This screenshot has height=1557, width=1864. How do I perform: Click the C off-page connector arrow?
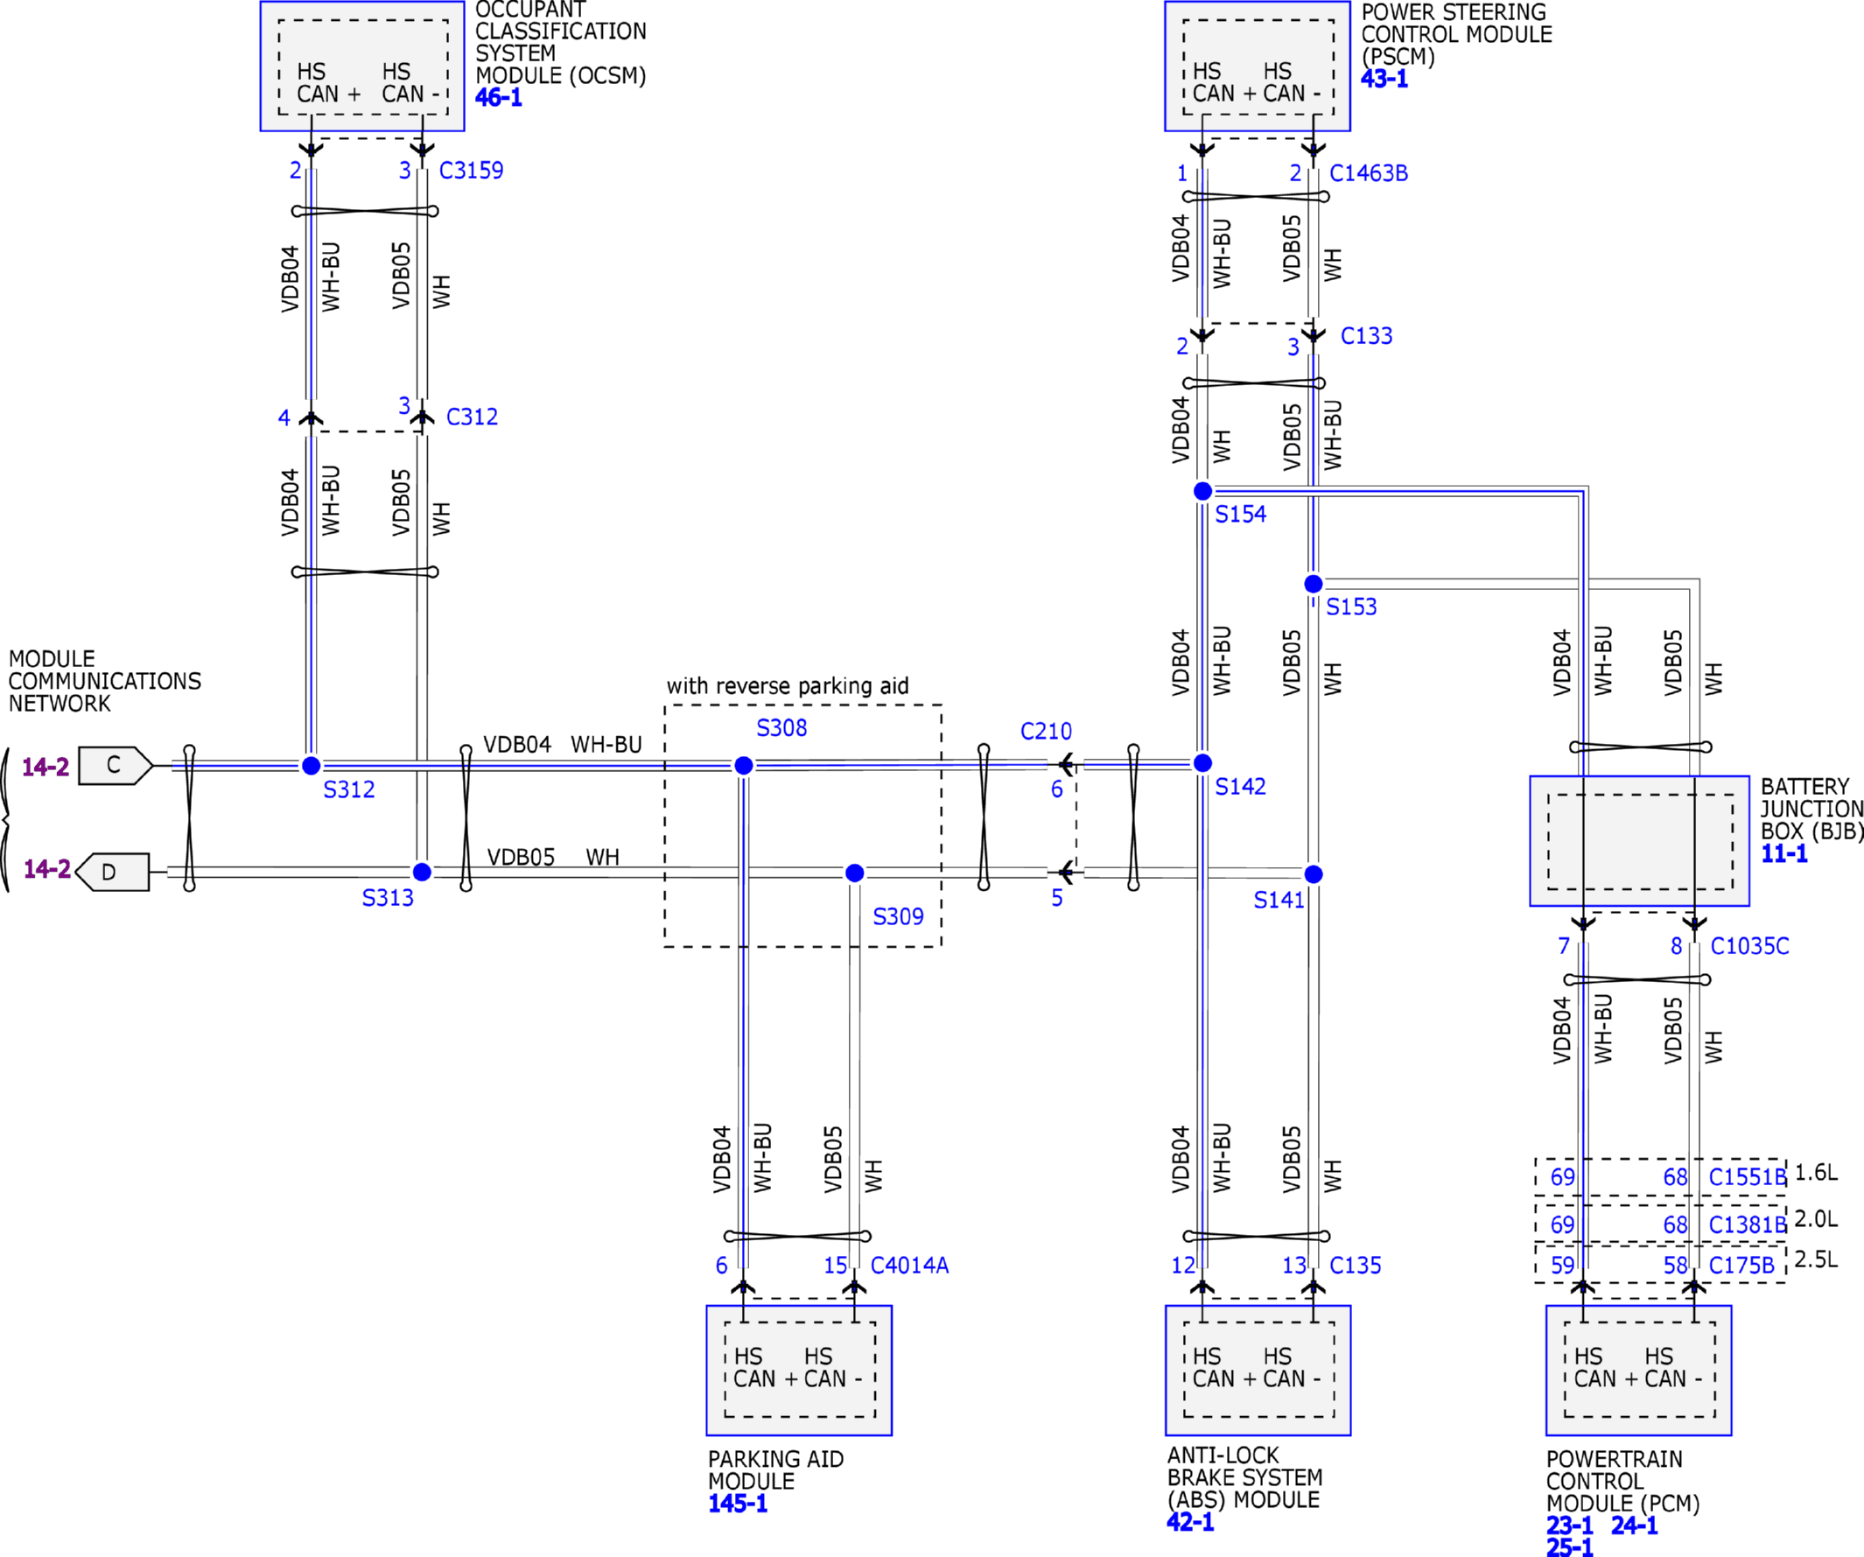[115, 765]
